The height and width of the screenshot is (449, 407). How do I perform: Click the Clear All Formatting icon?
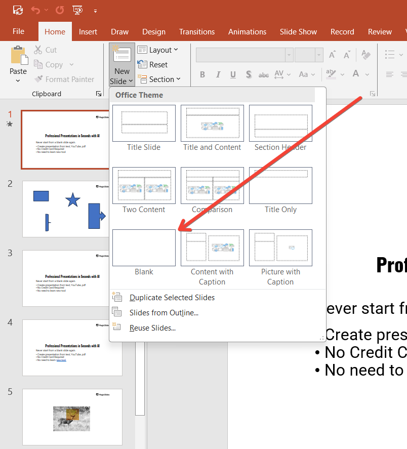[366, 54]
